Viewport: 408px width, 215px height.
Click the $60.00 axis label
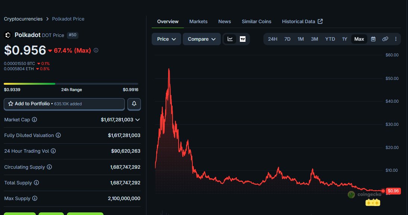[x=392, y=55]
